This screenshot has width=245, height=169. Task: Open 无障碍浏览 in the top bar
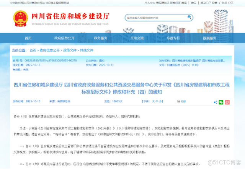coord(162,3)
